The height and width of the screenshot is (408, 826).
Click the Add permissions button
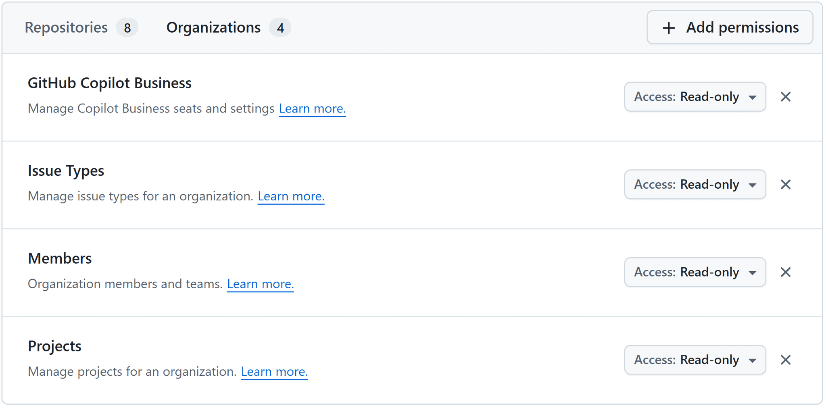(x=730, y=27)
